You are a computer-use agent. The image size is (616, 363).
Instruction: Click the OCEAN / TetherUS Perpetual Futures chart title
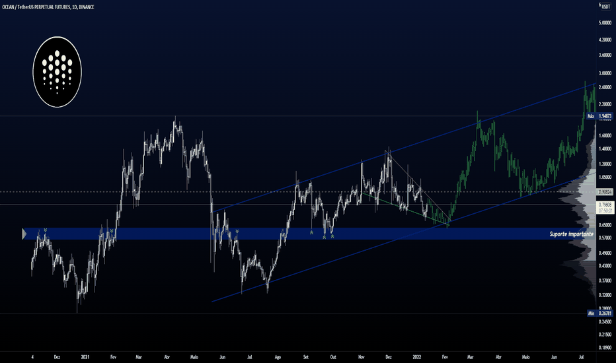coord(48,7)
